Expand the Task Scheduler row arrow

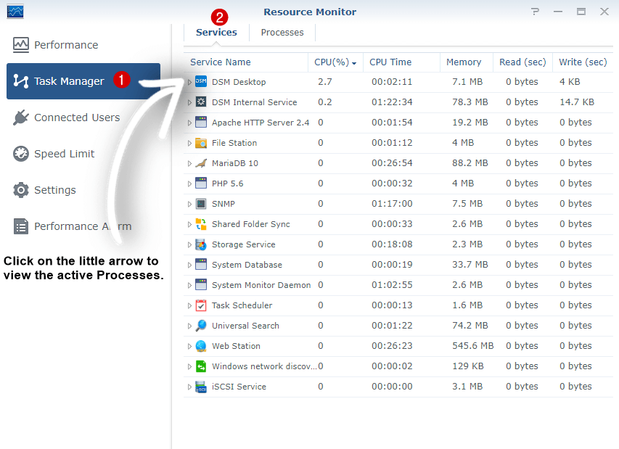pos(189,306)
